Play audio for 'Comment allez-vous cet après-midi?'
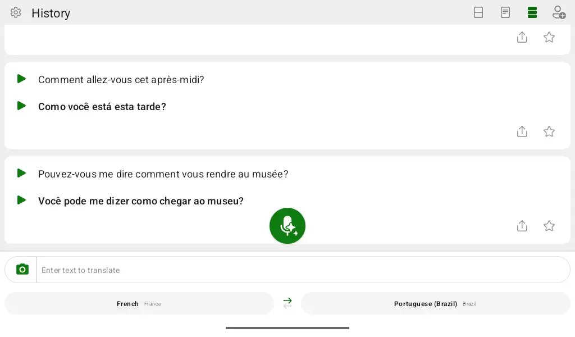575x337 pixels. [22, 79]
